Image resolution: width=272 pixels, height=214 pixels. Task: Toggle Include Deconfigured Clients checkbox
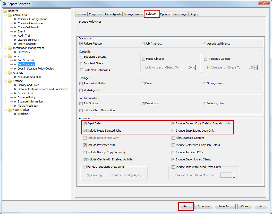(x=173, y=159)
